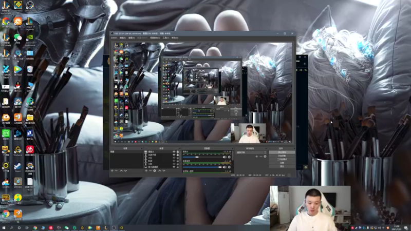Open the Tools menu in OBS

pos(166,38)
